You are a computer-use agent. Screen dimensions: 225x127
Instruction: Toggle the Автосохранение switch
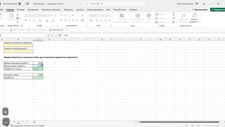21,4
